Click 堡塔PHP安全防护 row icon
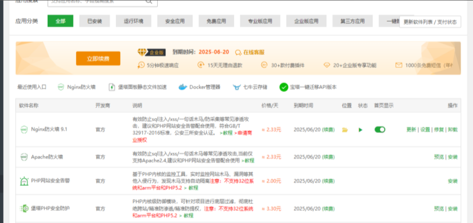Image resolution: width=473 pixels, height=223 pixels. pyautogui.click(x=24, y=209)
